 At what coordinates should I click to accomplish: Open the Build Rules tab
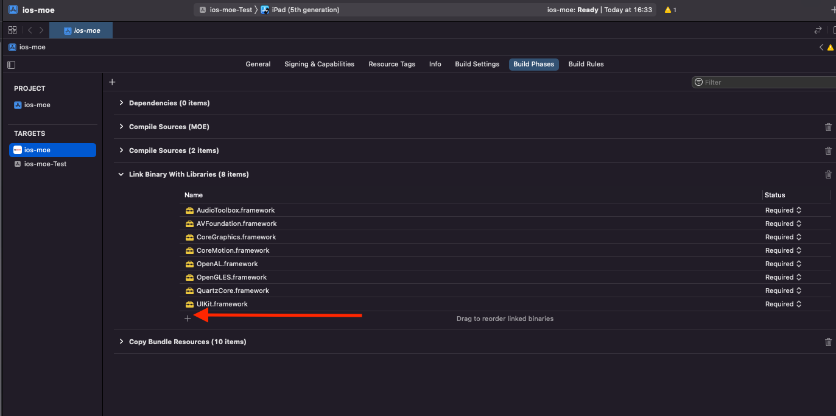tap(586, 64)
